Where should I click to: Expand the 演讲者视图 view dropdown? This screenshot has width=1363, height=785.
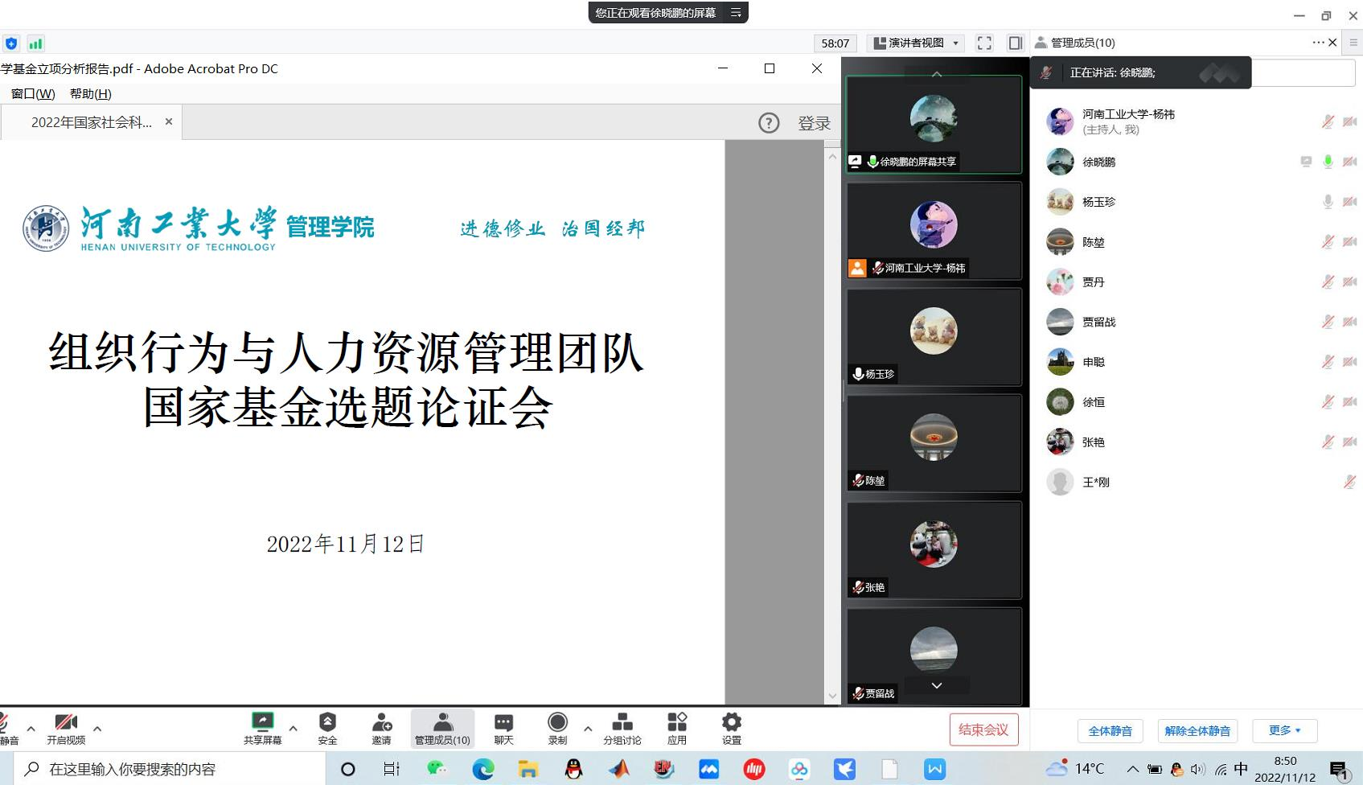(x=918, y=43)
